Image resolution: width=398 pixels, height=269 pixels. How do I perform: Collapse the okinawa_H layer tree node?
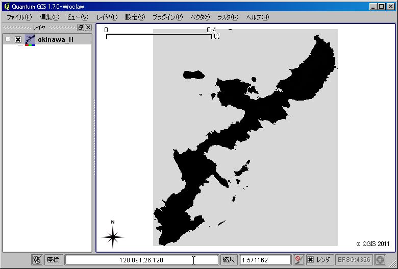pyautogui.click(x=8, y=39)
